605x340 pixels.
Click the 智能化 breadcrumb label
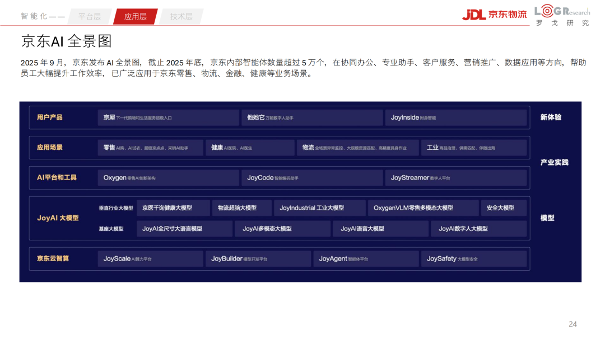pos(34,16)
